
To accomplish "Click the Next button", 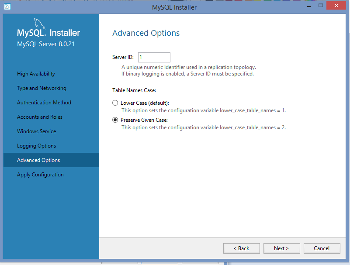I will [x=281, y=248].
